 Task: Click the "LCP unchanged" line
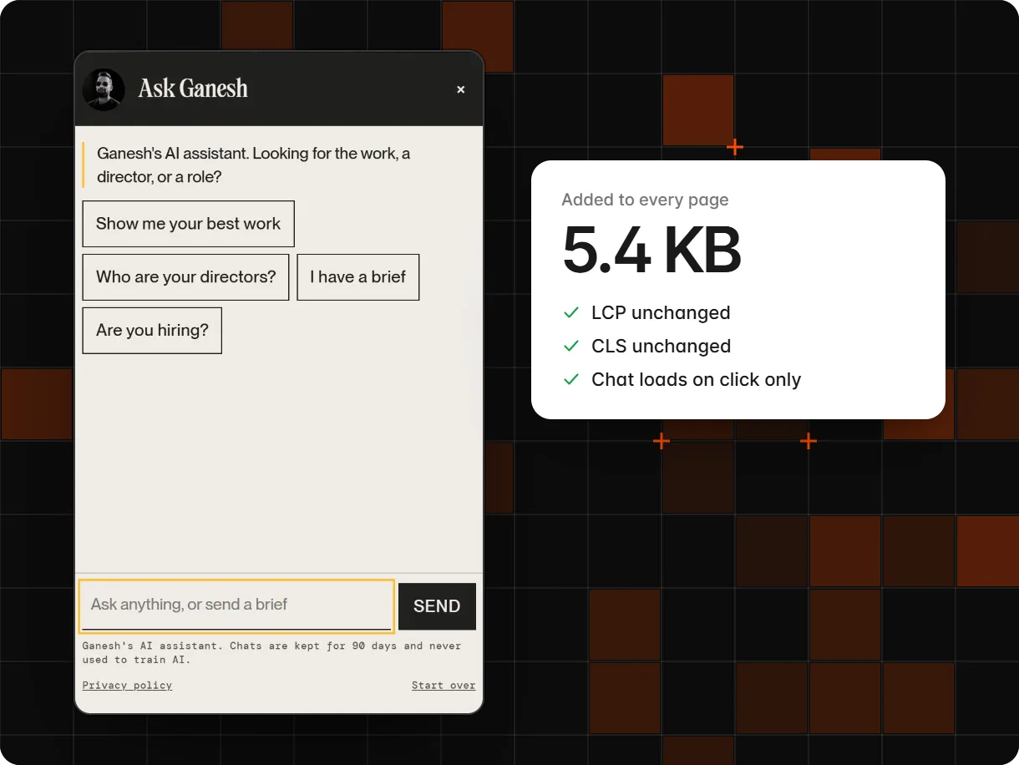coord(661,313)
